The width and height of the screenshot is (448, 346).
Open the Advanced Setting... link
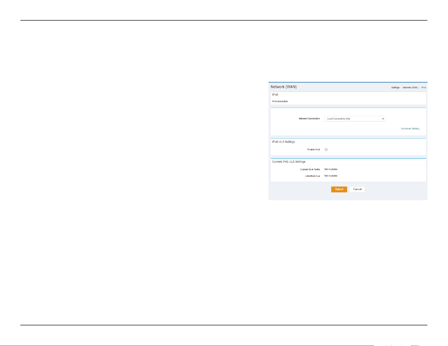pyautogui.click(x=410, y=129)
